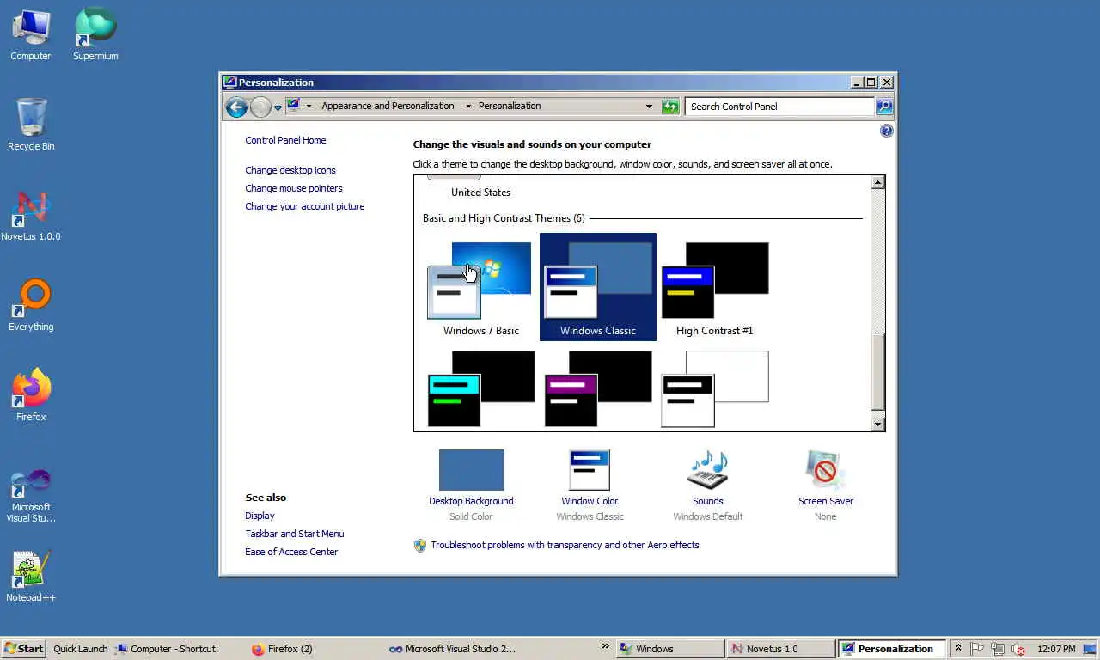Open Help via the question mark icon
This screenshot has width=1100, height=660.
[x=886, y=131]
